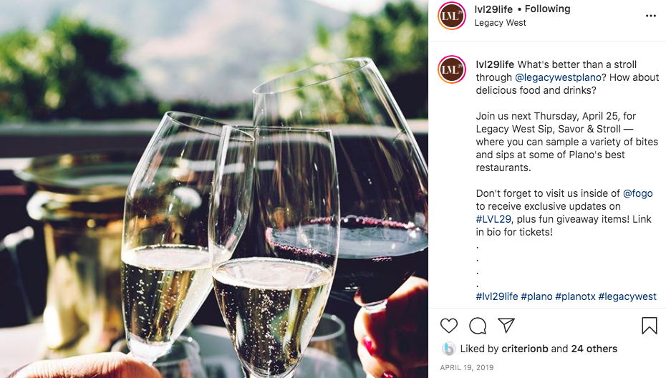Open the lvl29life username in header
Viewport: 666px width, 378px height.
tap(493, 9)
